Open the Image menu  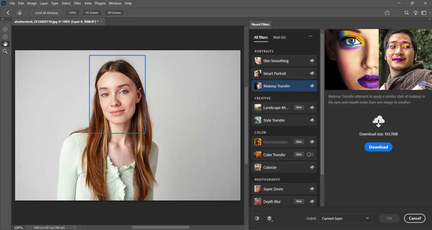pos(32,3)
